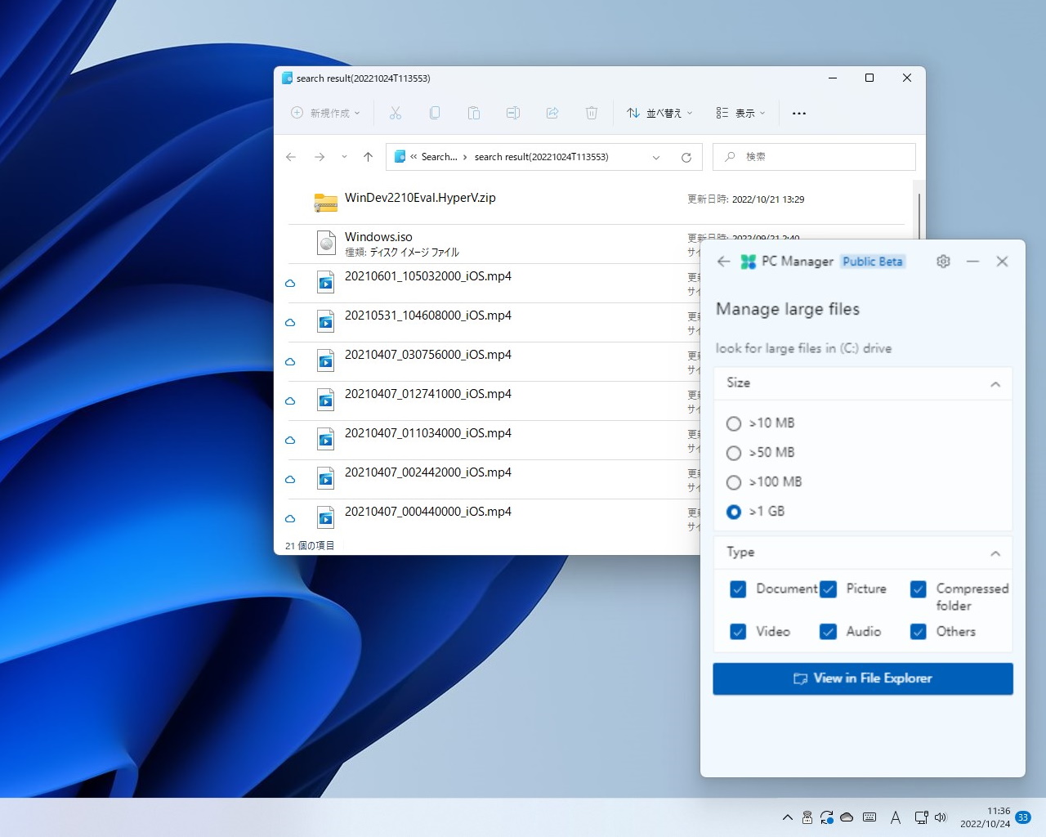Image resolution: width=1046 pixels, height=837 pixels.
Task: Select the >10 MB size option
Action: pos(734,423)
